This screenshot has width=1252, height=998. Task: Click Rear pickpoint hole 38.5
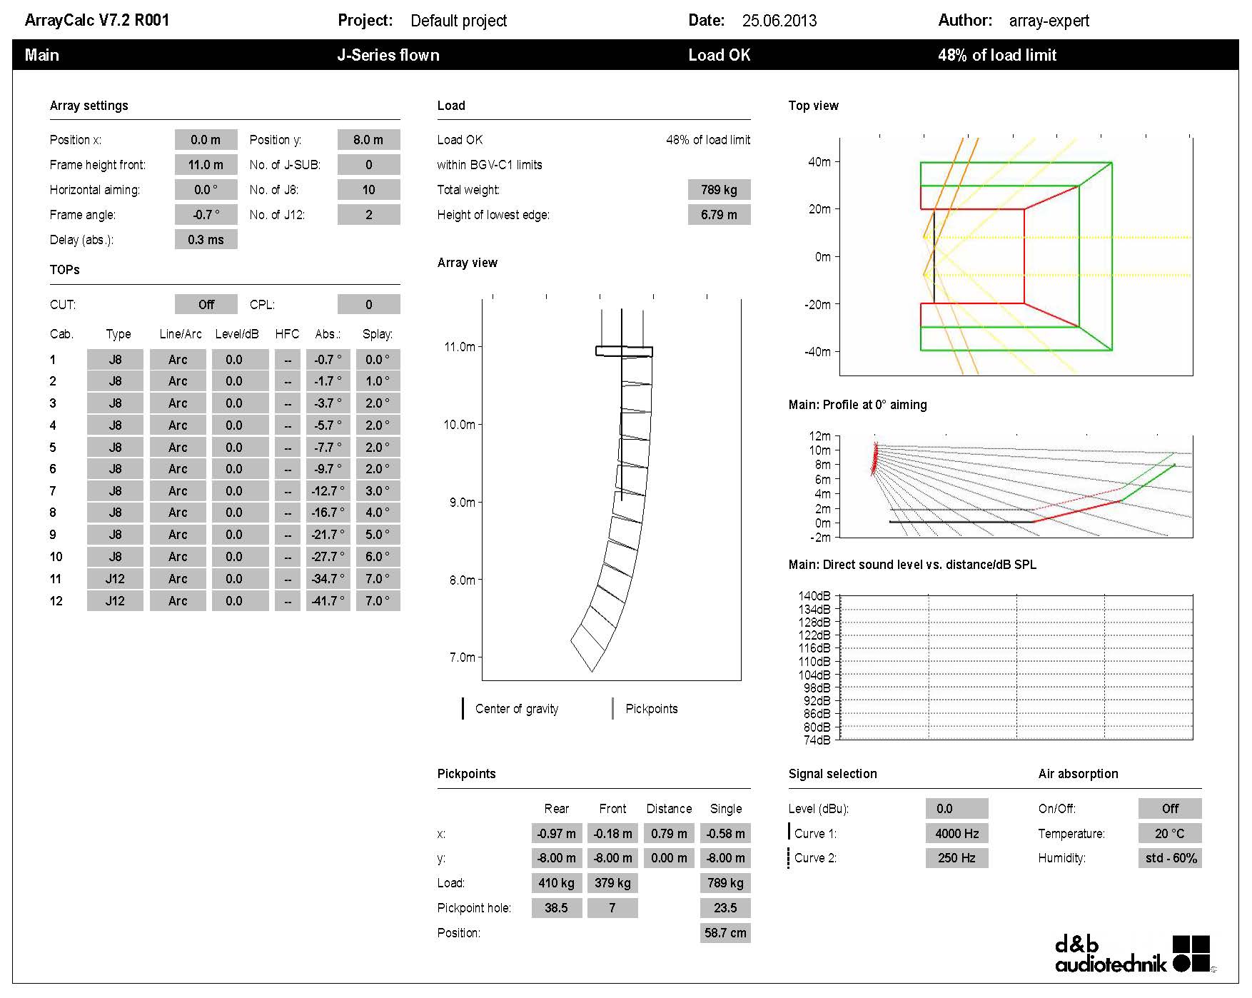click(557, 908)
